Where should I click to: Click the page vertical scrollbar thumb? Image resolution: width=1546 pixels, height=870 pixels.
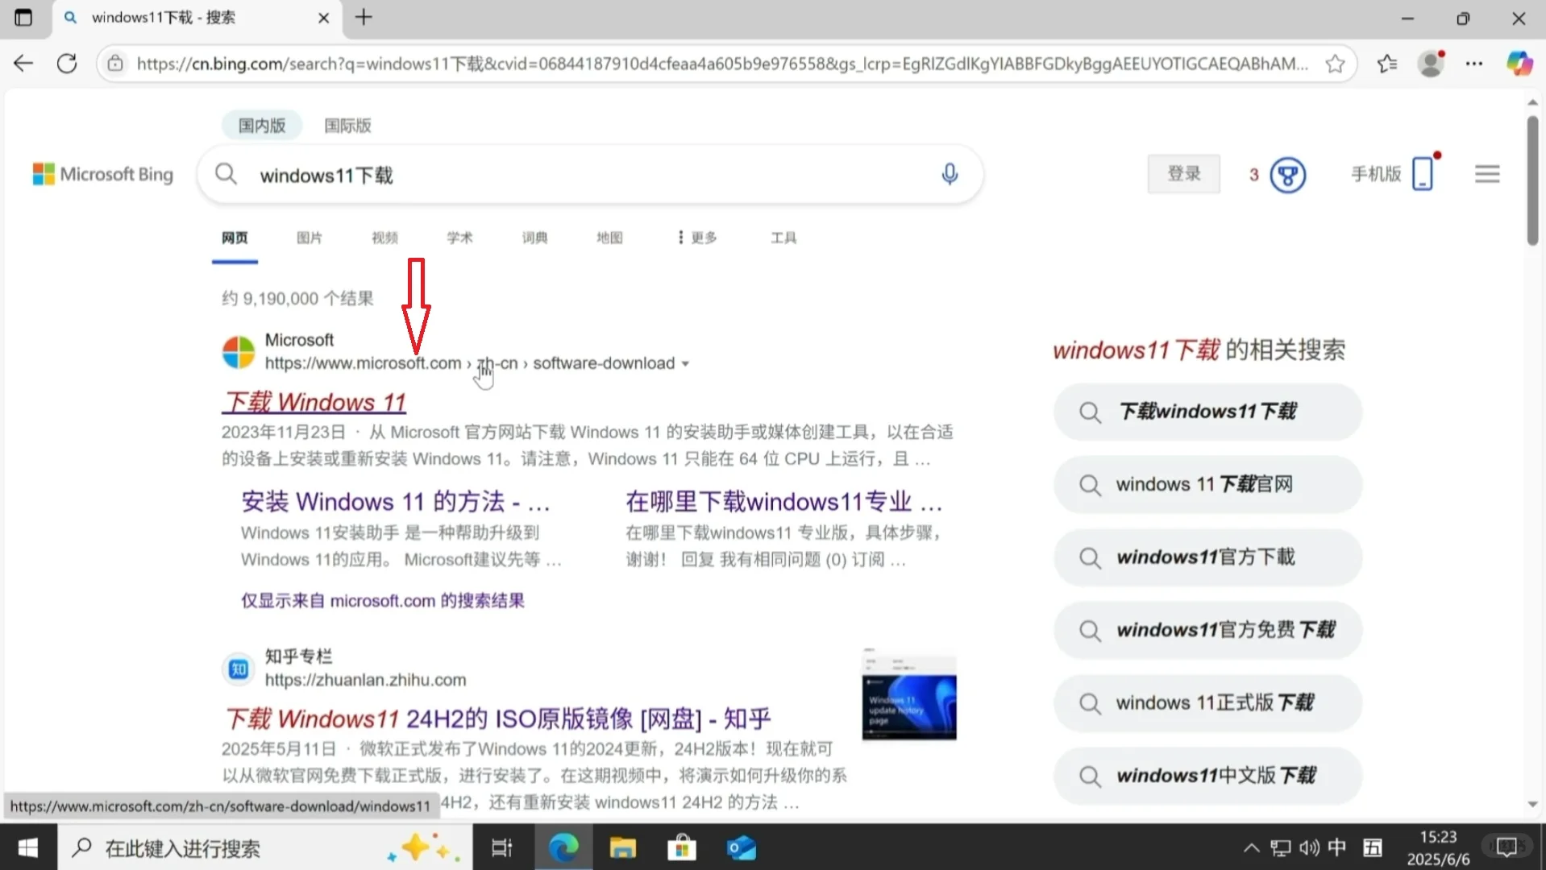click(x=1531, y=181)
